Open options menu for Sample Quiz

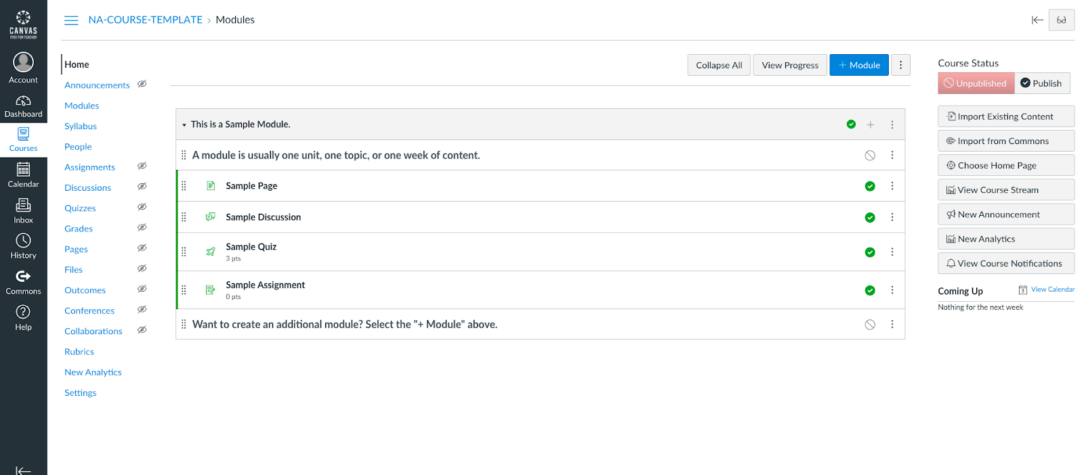coord(892,252)
